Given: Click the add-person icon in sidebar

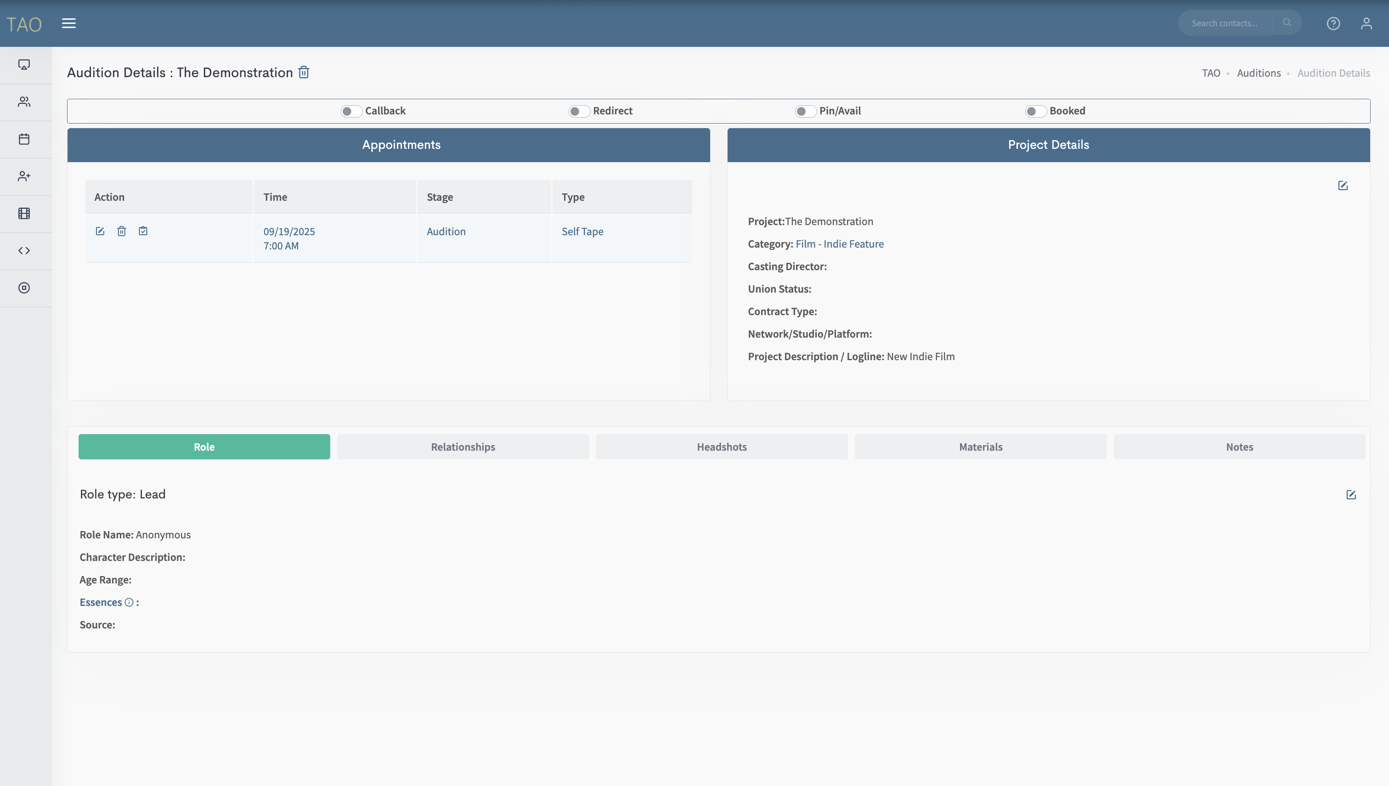Looking at the screenshot, I should (x=24, y=176).
